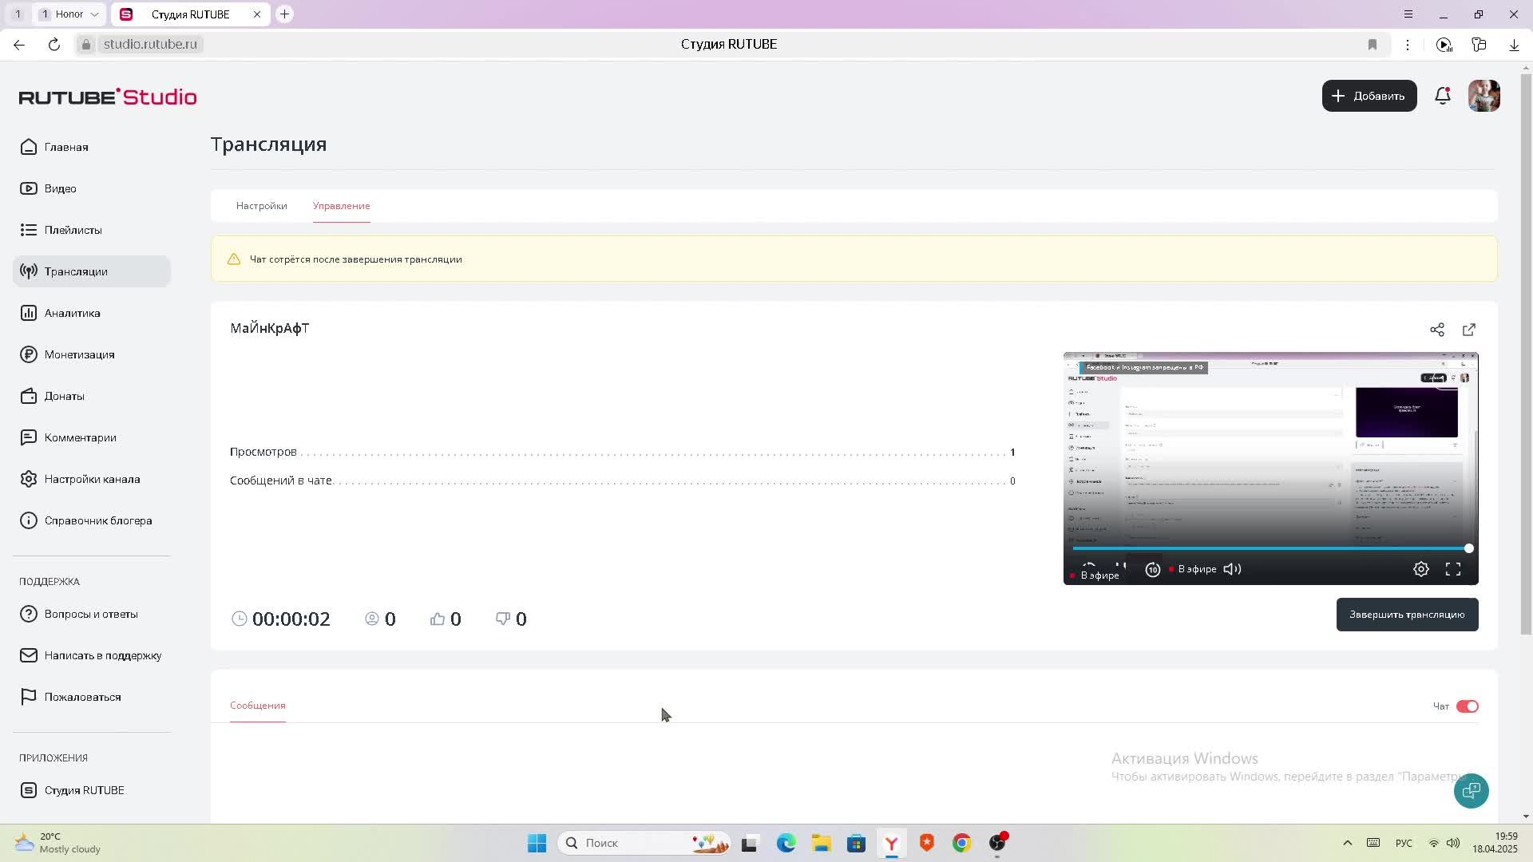
Task: Click Завершить трансляцию button
Action: 1407,615
